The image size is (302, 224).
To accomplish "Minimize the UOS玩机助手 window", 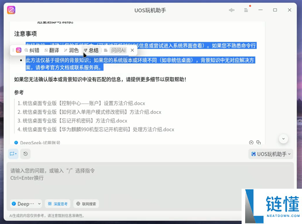I will [x=261, y=10].
